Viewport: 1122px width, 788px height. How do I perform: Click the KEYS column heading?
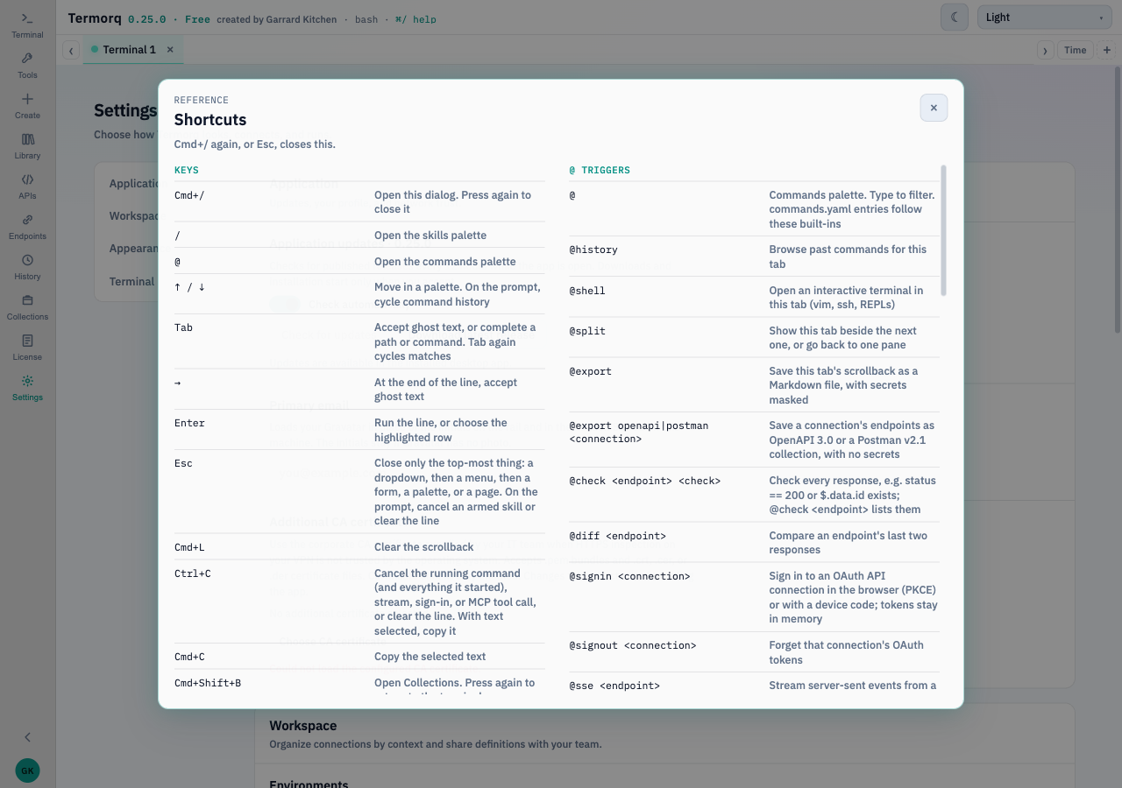pyautogui.click(x=187, y=170)
